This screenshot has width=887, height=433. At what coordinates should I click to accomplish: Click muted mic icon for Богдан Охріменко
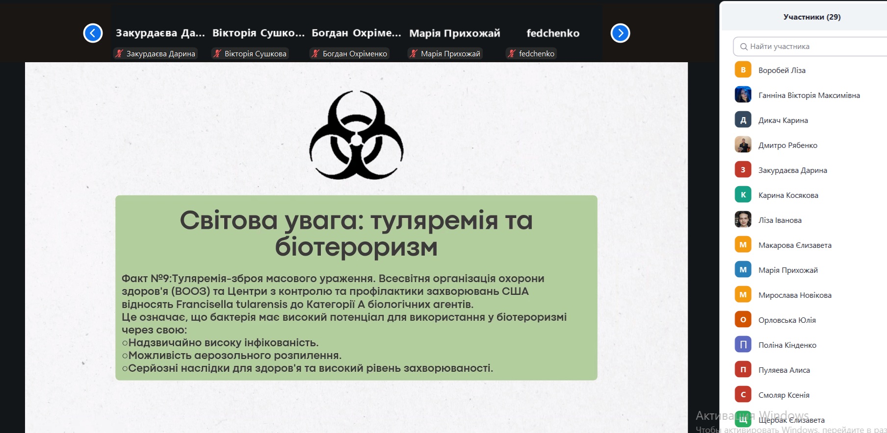pos(315,54)
